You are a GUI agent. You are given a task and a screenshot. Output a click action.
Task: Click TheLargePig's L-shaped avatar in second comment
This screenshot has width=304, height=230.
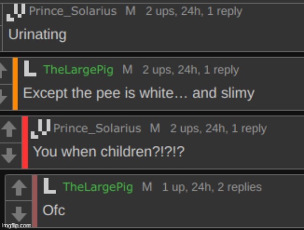pyautogui.click(x=30, y=69)
